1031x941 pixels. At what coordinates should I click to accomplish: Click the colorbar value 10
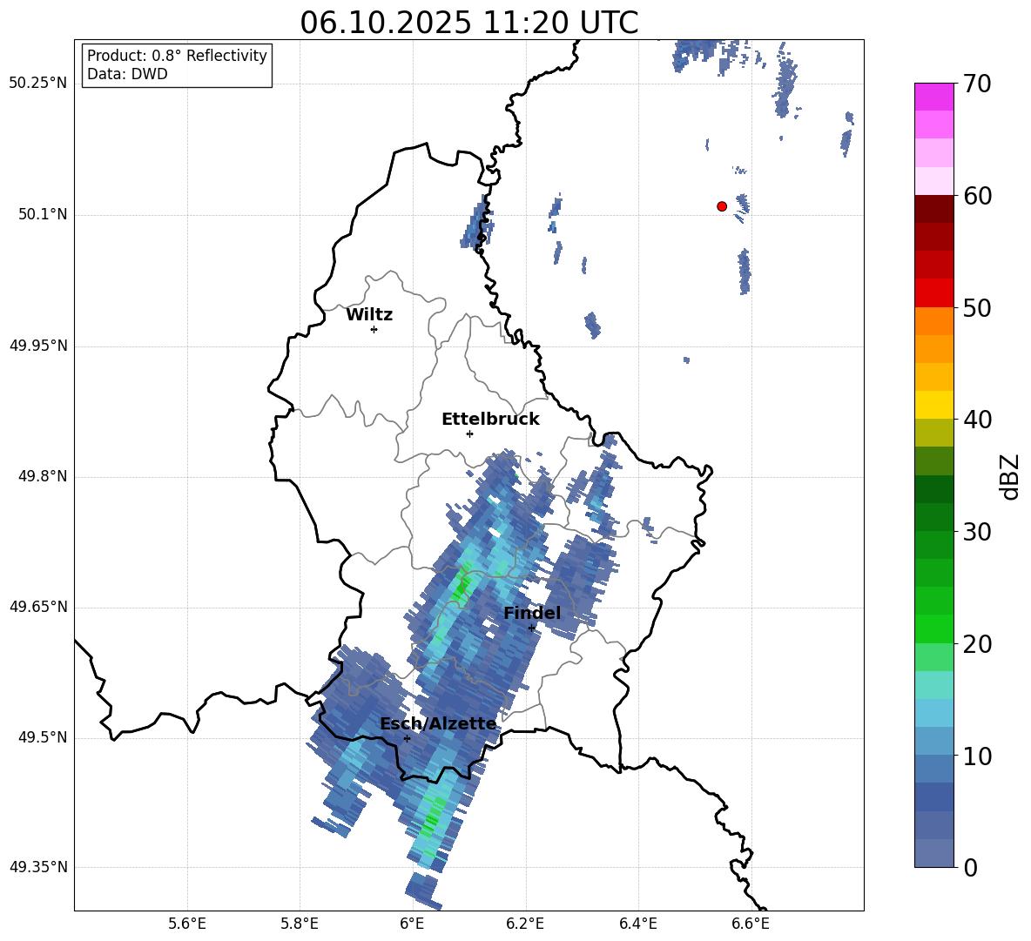coord(978,756)
